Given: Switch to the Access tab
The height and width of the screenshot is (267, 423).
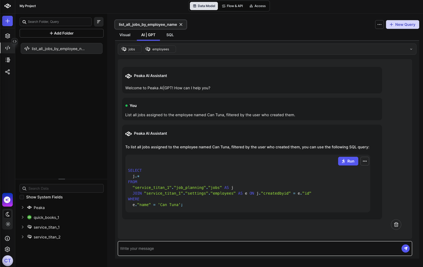Looking at the screenshot, I should point(258,6).
